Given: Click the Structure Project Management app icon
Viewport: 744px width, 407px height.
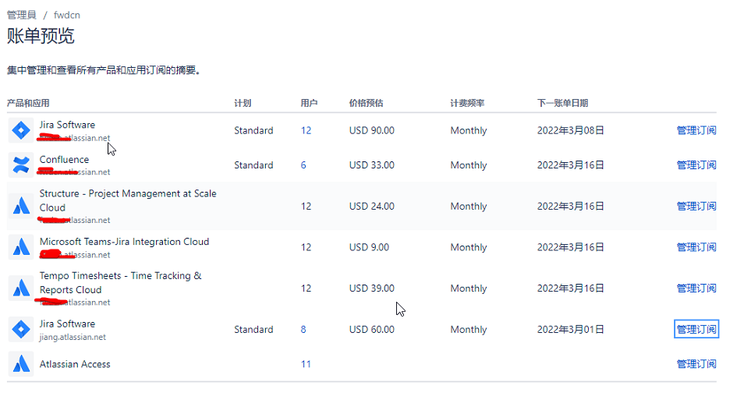Looking at the screenshot, I should [21, 206].
